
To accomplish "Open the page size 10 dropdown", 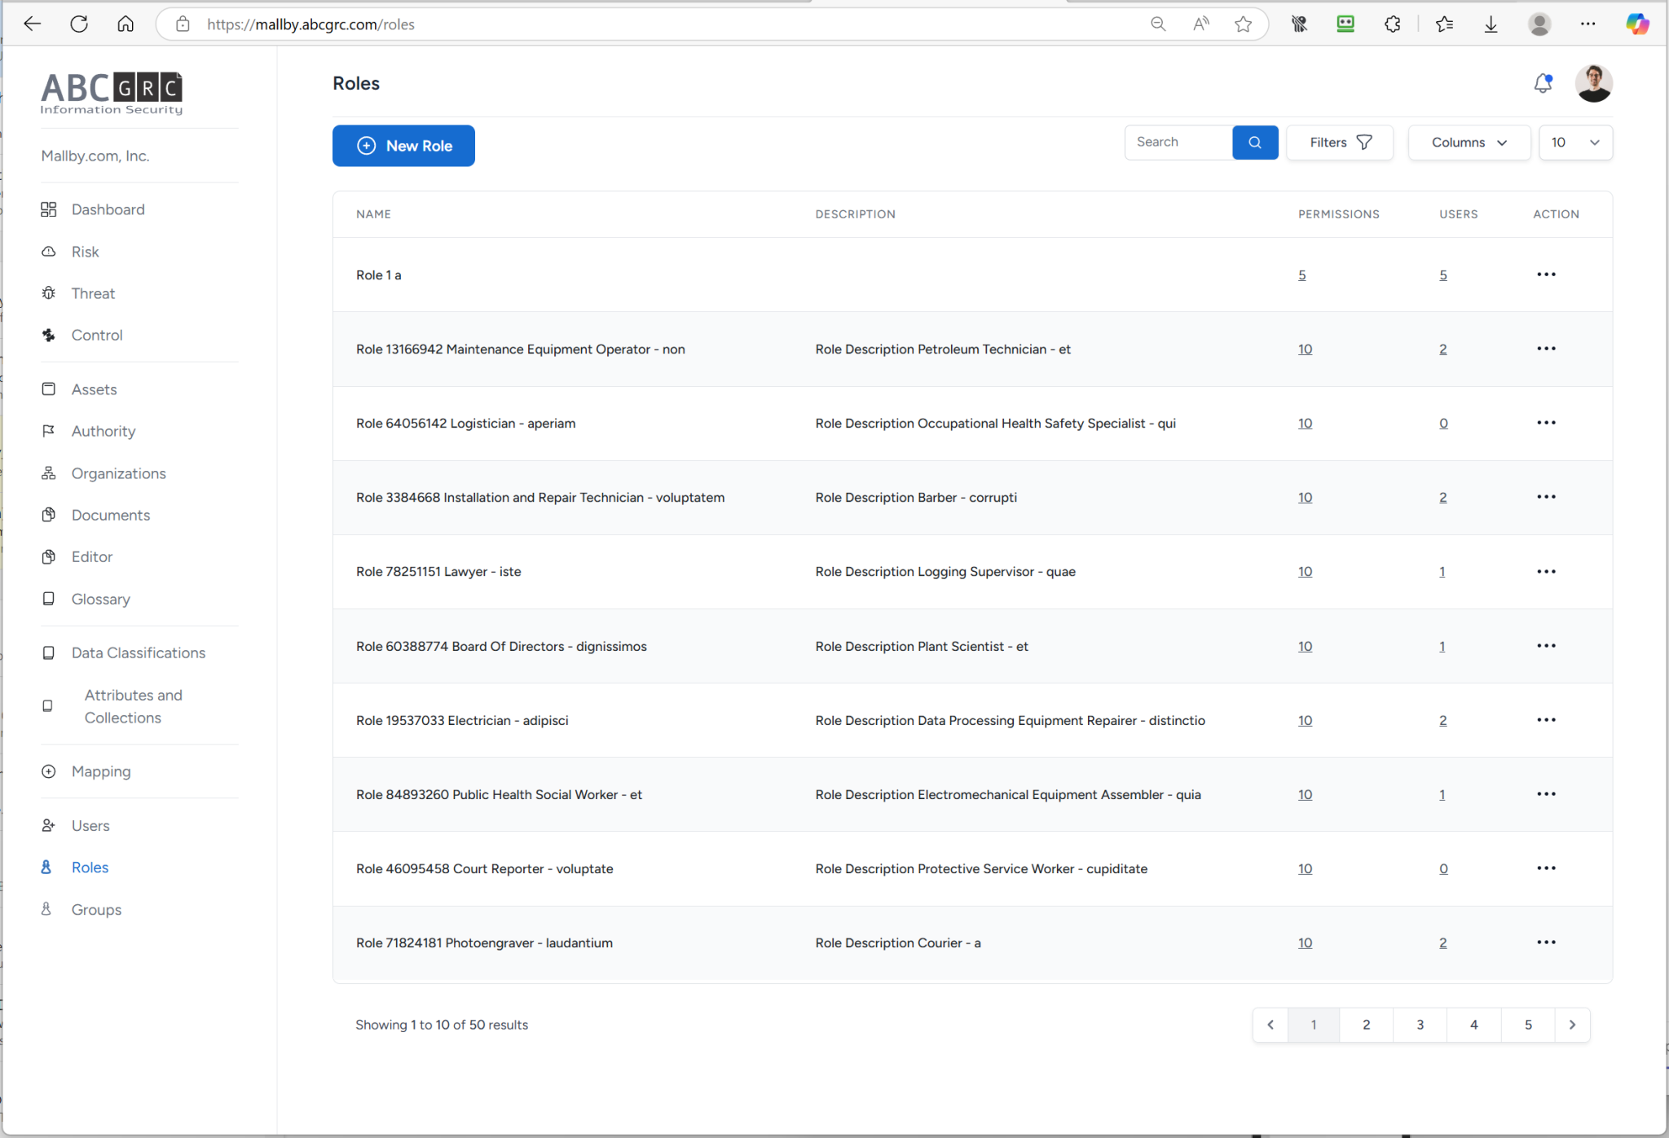I will (1574, 143).
